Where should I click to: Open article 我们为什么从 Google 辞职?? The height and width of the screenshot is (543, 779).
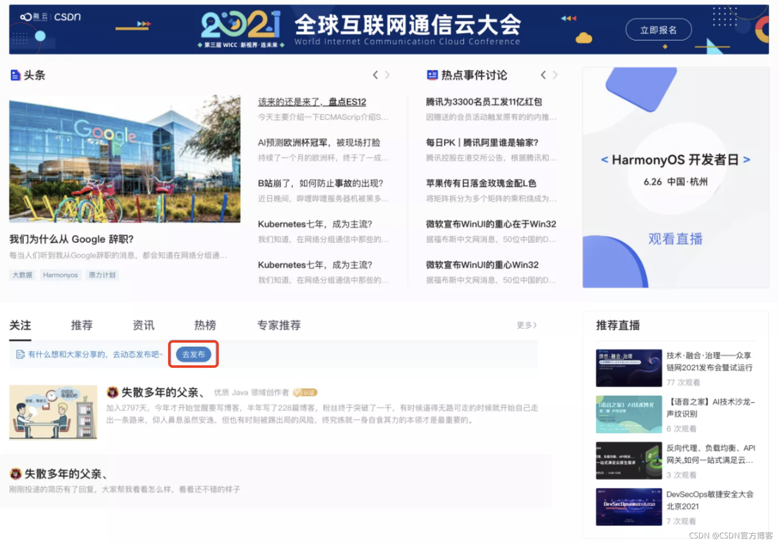click(71, 239)
